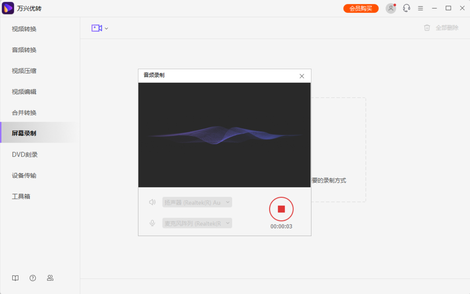This screenshot has height=294, width=470.
Task: Click the user avatar account icon
Action: click(391, 8)
